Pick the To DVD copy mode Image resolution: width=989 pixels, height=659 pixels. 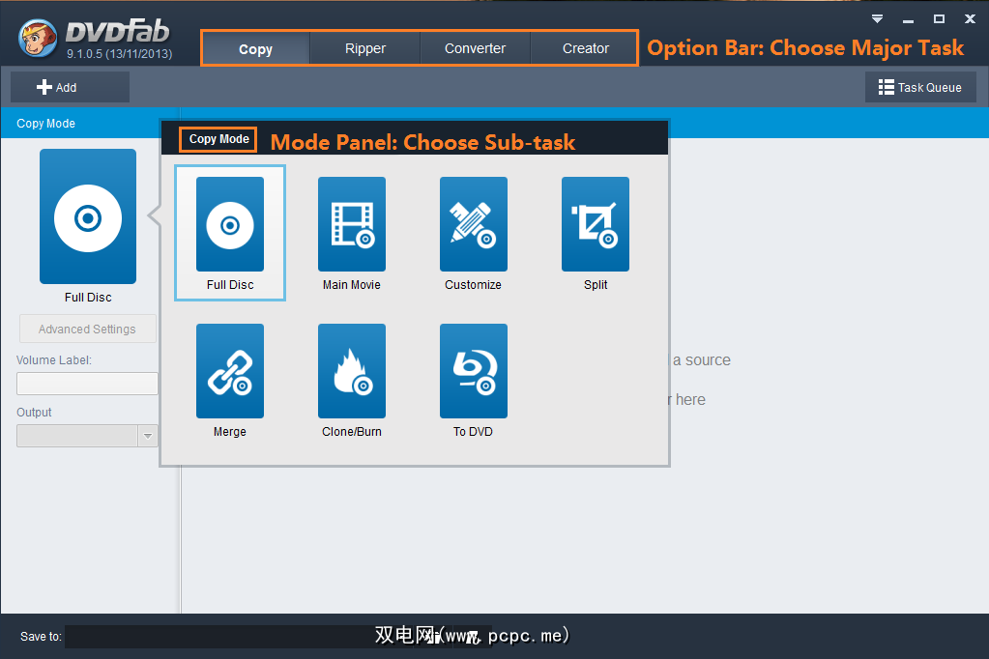click(x=473, y=380)
